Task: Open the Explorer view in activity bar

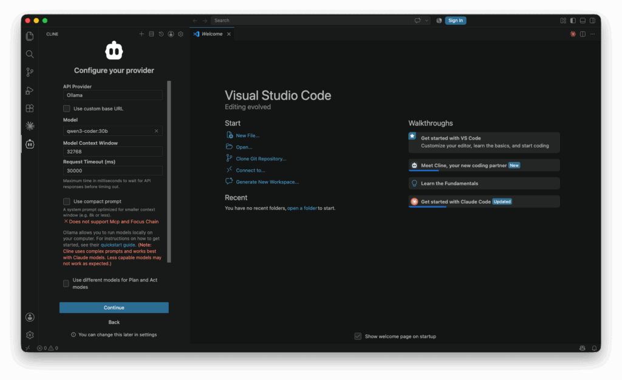Action: (30, 36)
